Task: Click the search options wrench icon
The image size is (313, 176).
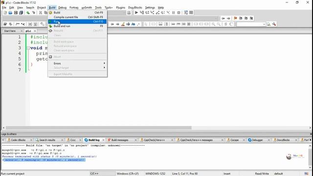Action: pyautogui.click(x=274, y=24)
